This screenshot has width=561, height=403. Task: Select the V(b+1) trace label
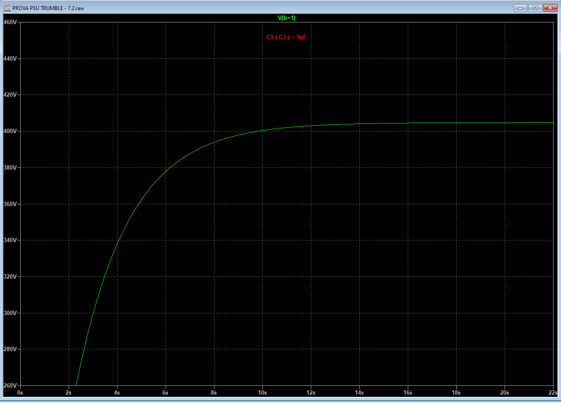286,18
